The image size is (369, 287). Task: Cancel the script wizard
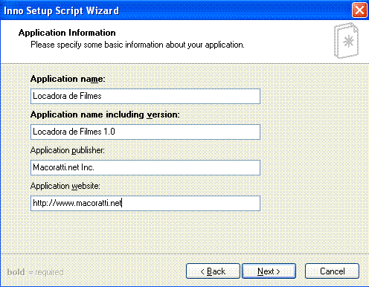tap(332, 271)
